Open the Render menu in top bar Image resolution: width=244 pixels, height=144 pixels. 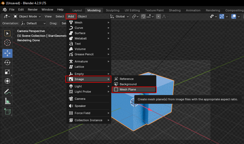pos(33,10)
